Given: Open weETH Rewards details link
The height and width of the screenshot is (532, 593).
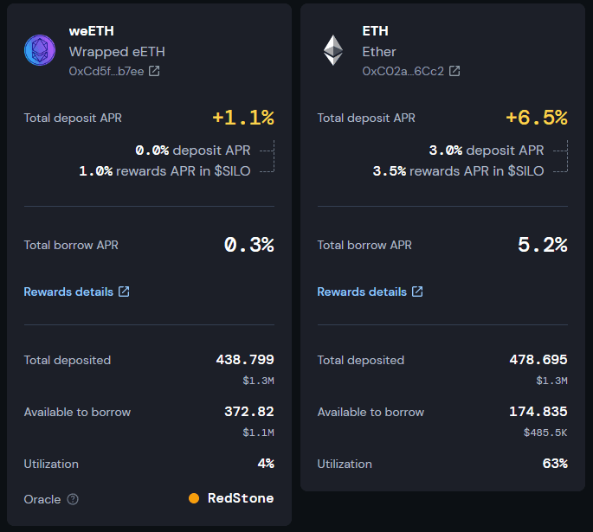Looking at the screenshot, I should [68, 292].
